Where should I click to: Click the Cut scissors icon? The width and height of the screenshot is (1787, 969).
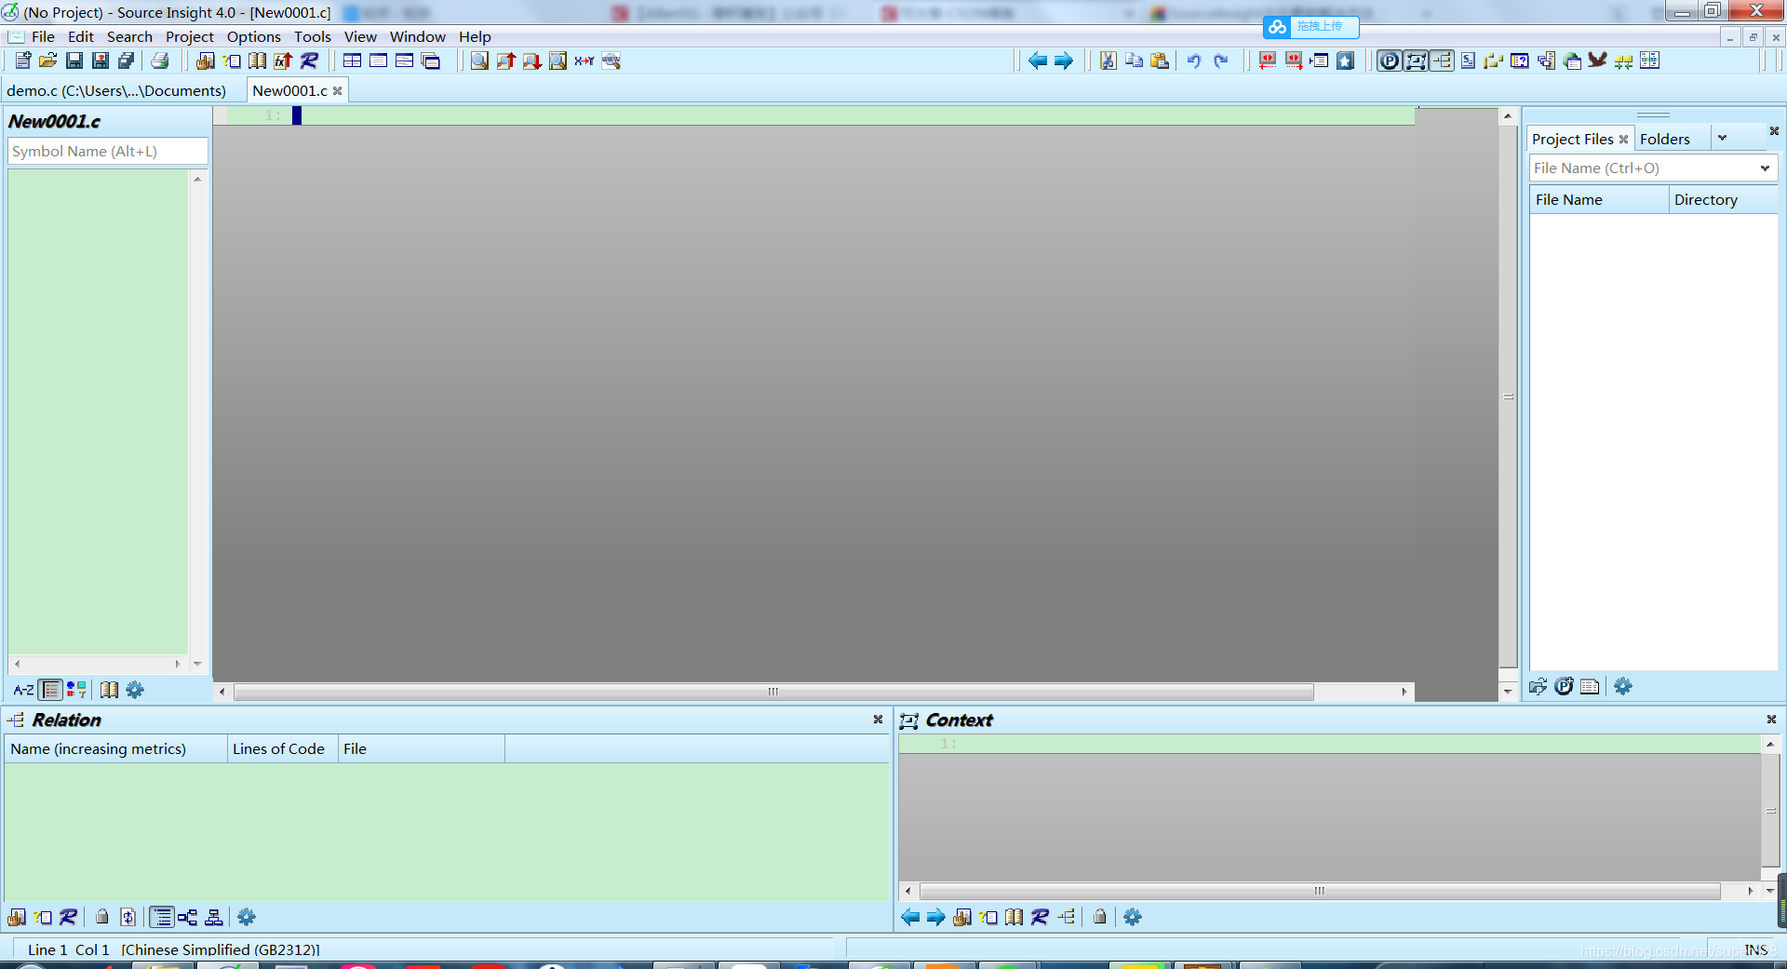(x=1108, y=61)
